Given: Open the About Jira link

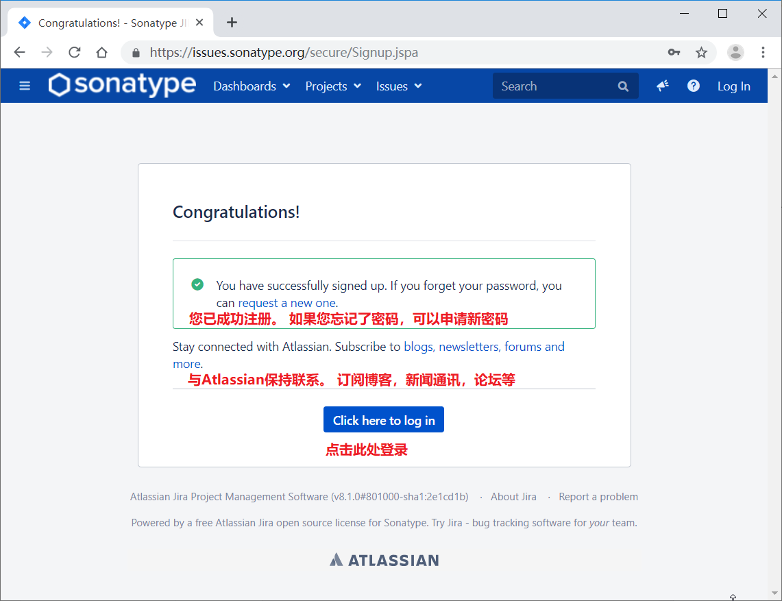Looking at the screenshot, I should tap(513, 497).
